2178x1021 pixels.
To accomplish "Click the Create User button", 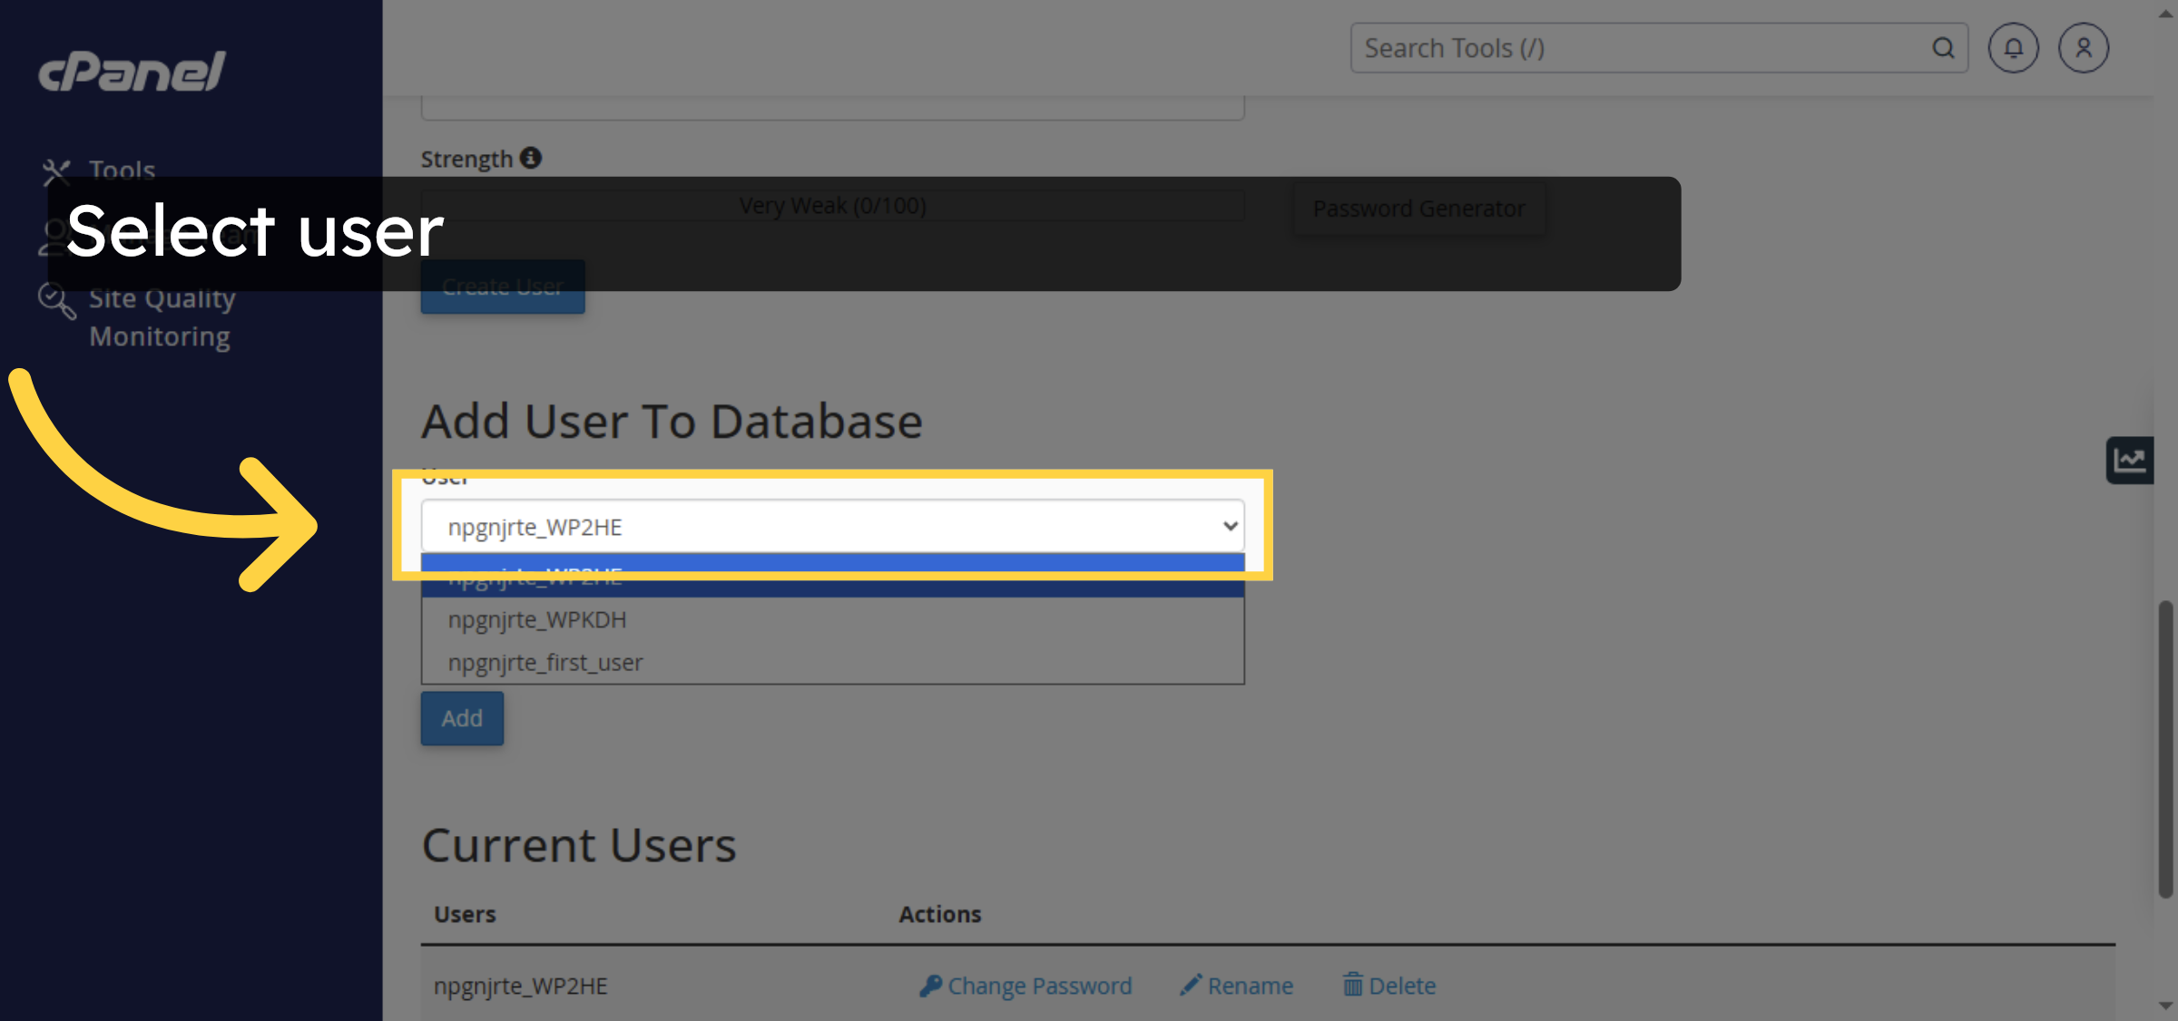I will (502, 286).
